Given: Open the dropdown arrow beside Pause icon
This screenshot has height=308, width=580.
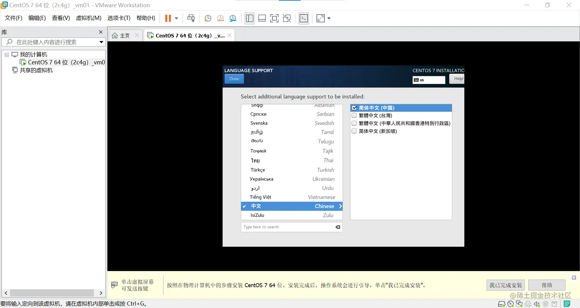Looking at the screenshot, I should 176,18.
